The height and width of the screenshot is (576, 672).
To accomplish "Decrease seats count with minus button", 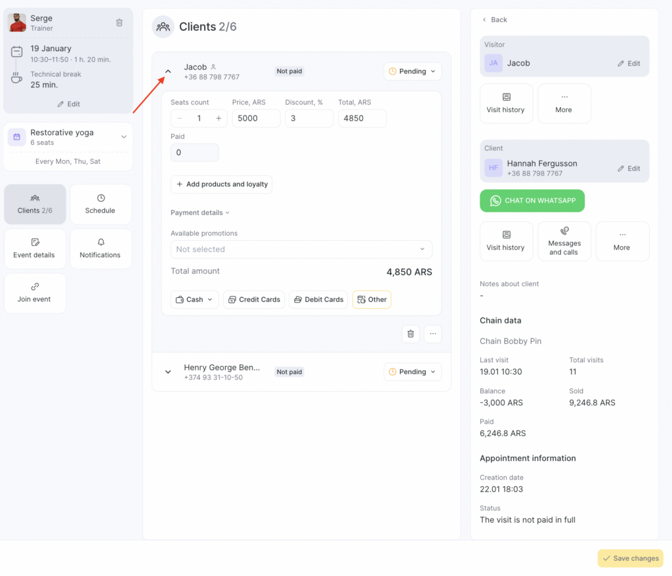I will (180, 119).
